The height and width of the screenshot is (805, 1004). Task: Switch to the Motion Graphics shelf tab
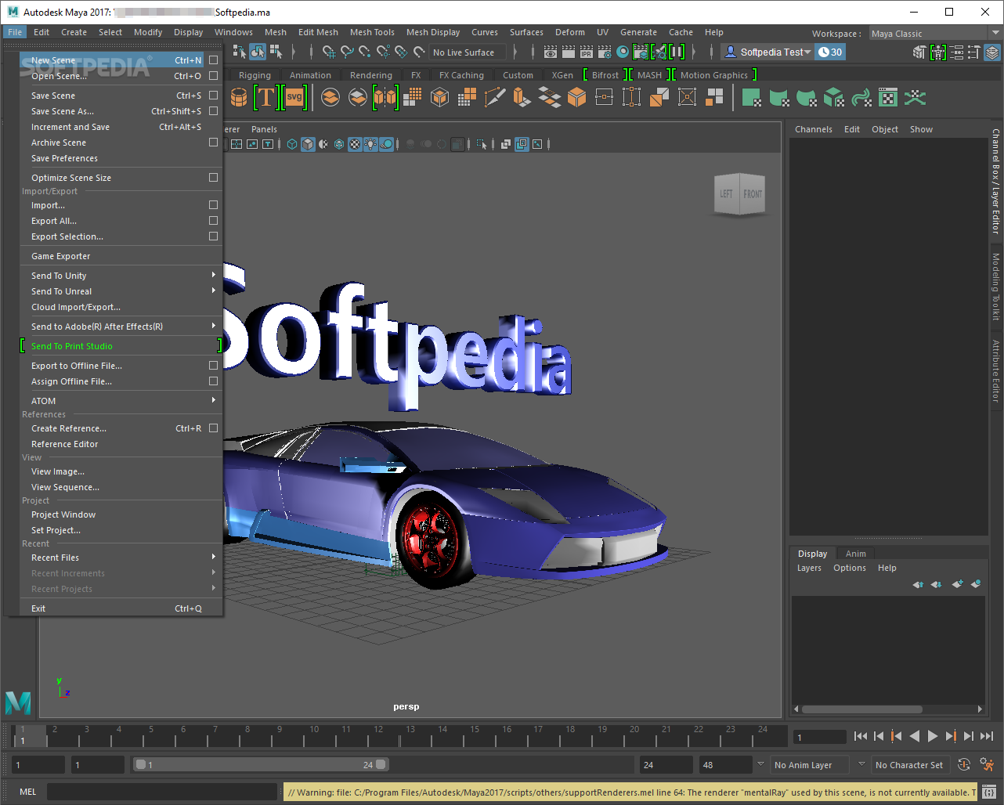pyautogui.click(x=713, y=75)
